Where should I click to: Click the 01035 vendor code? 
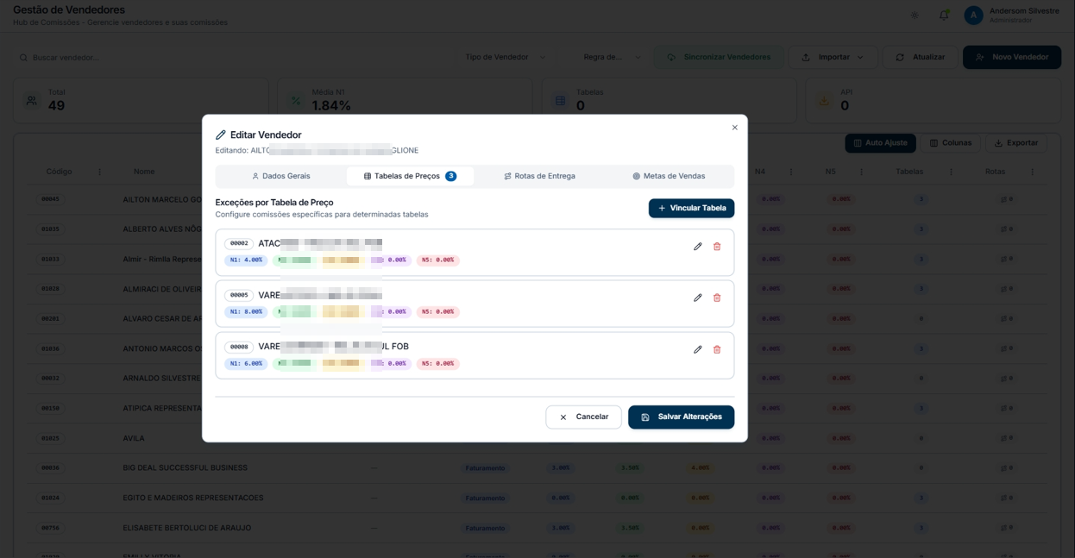51,229
